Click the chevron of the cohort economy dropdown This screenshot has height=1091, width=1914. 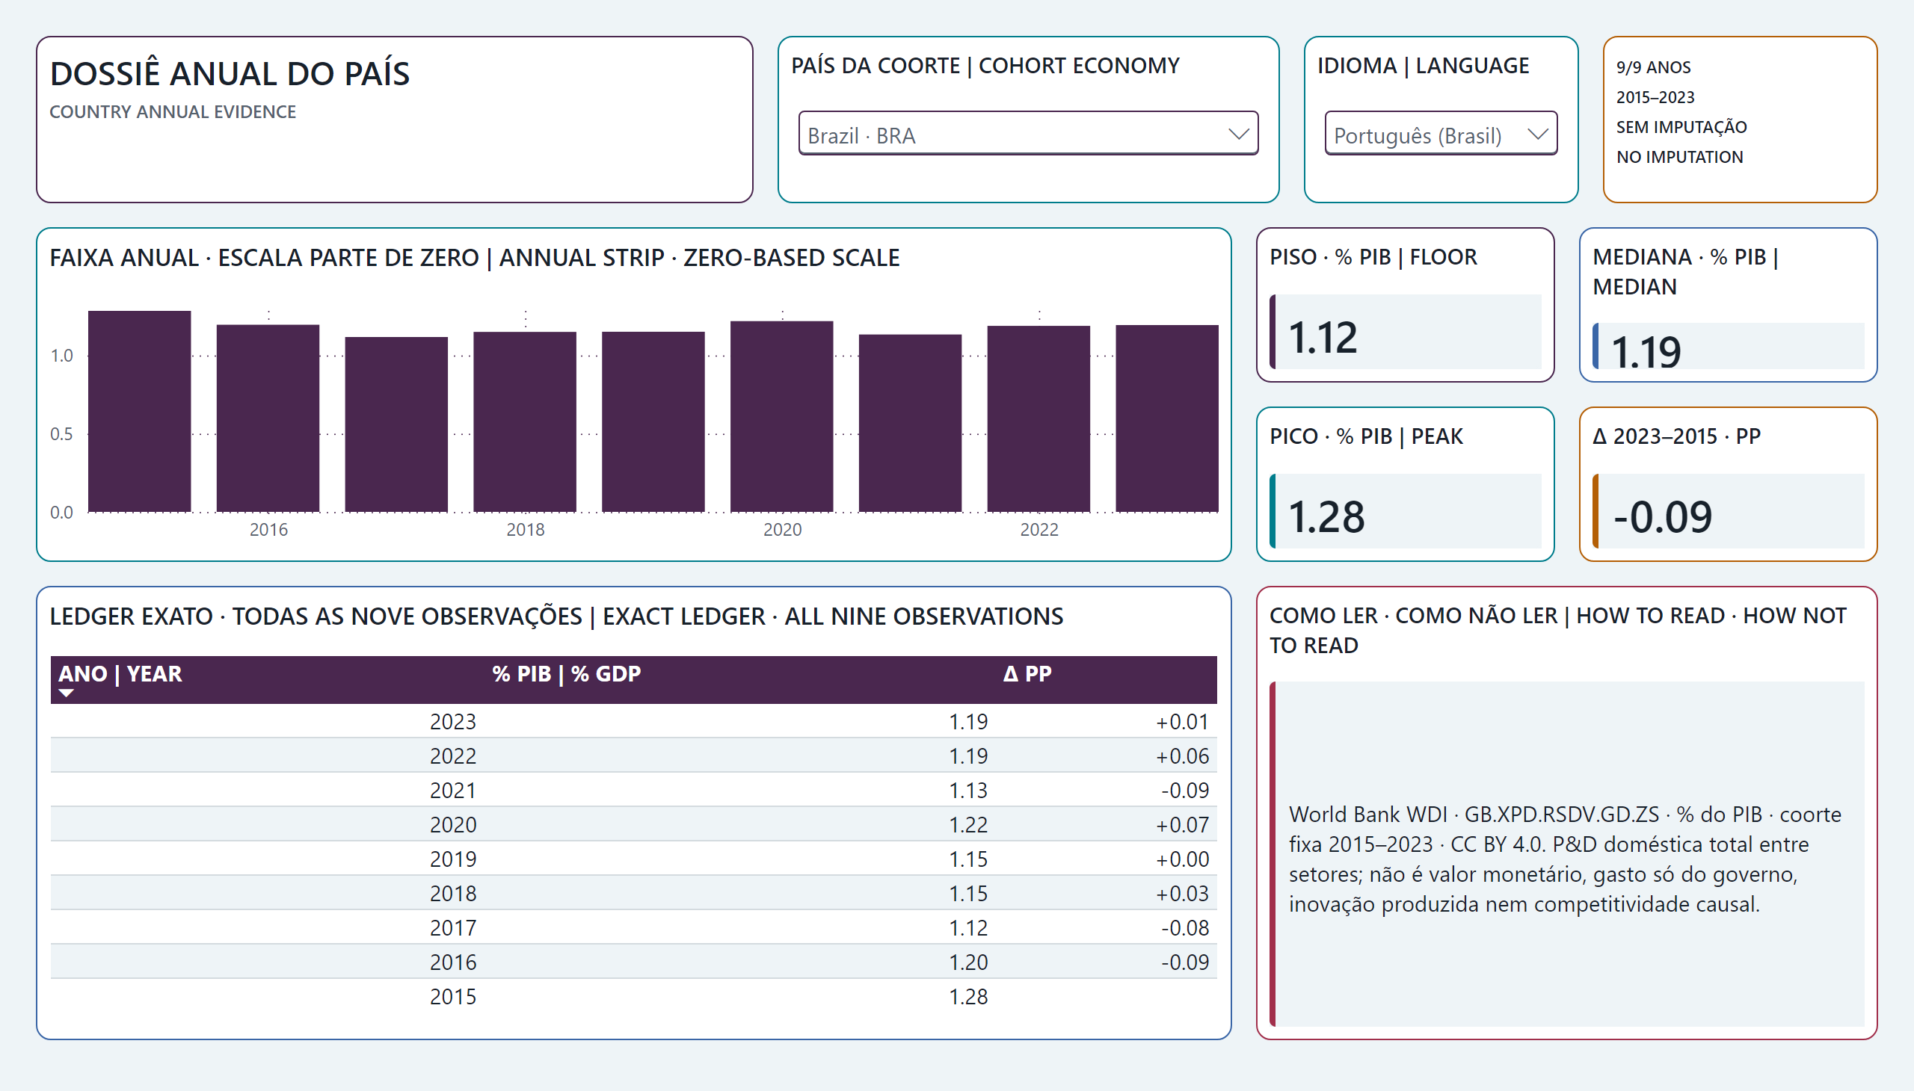pyautogui.click(x=1239, y=135)
